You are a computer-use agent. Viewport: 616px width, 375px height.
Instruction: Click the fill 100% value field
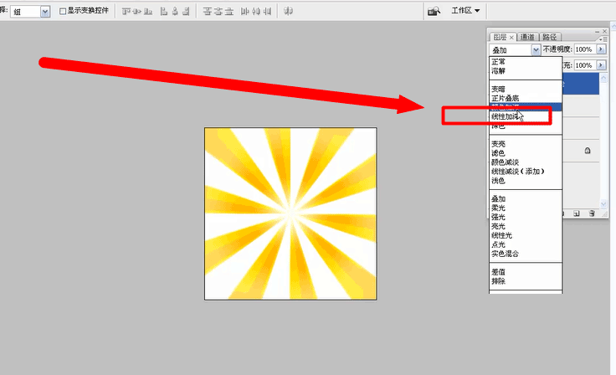585,65
